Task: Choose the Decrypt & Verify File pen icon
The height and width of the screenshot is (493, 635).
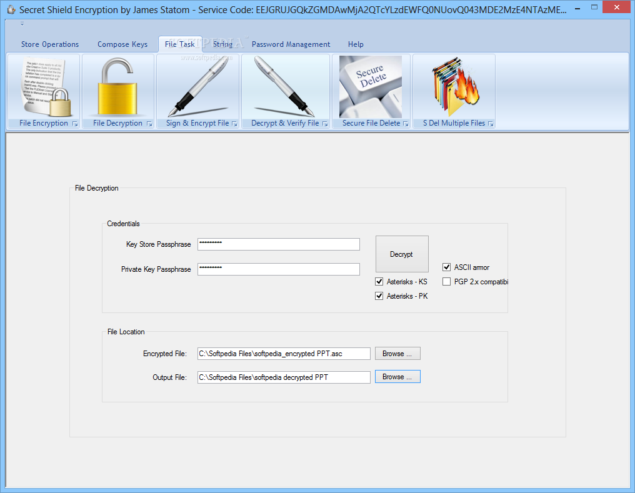Action: click(284, 87)
